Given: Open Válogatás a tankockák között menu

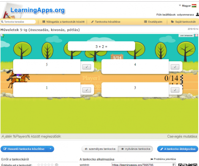Looking at the screenshot, I should 63,22.
